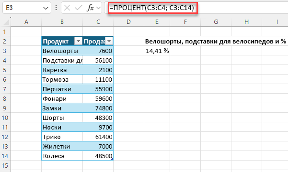Click the sales value 7600

(x=98, y=51)
